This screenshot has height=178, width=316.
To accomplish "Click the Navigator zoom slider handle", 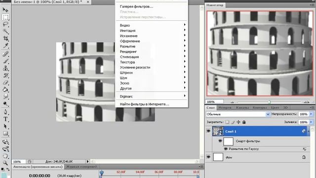I will [x=269, y=102].
